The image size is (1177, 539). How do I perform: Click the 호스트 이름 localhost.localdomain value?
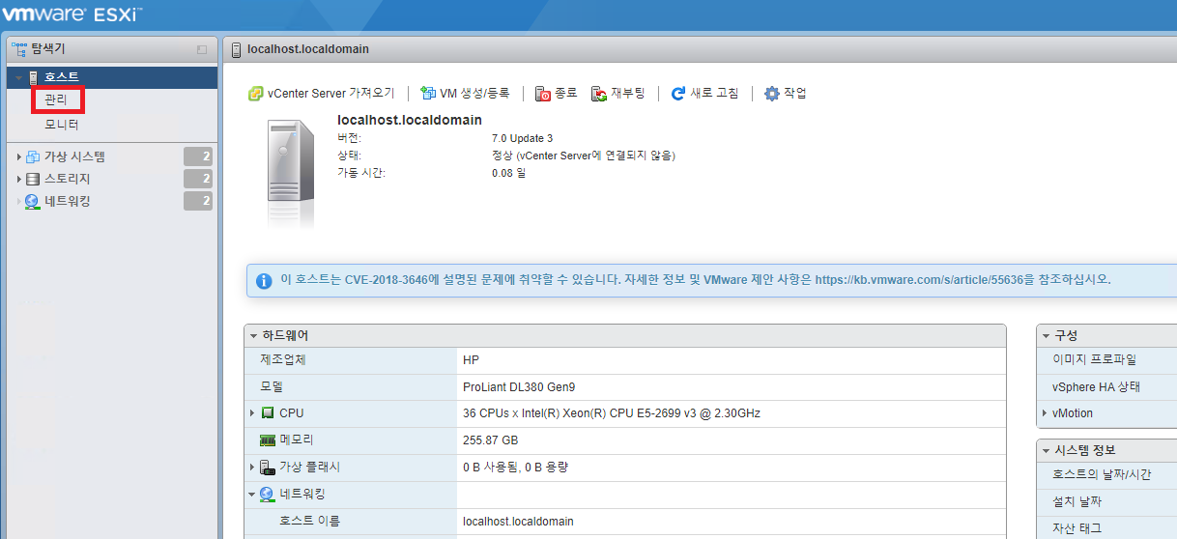pyautogui.click(x=518, y=522)
